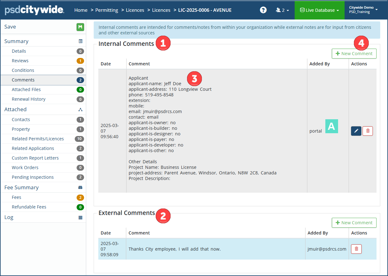The image size is (388, 276).
Task: Open the Reviews sidebar item
Action: [43, 61]
